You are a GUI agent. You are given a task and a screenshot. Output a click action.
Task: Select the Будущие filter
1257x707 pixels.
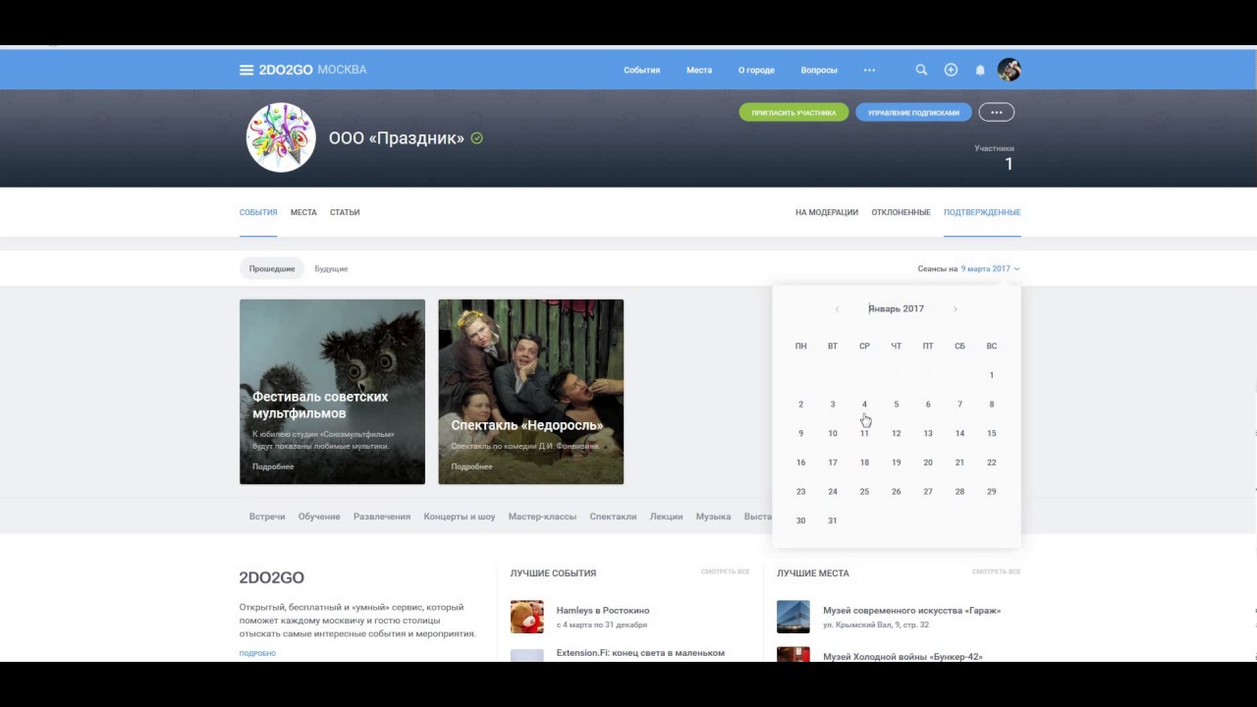pos(331,269)
